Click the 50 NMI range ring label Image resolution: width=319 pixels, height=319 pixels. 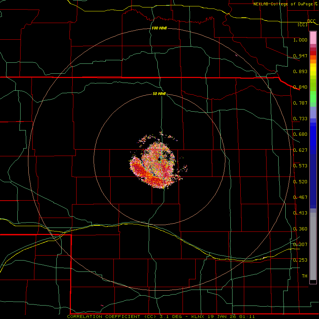click(159, 94)
